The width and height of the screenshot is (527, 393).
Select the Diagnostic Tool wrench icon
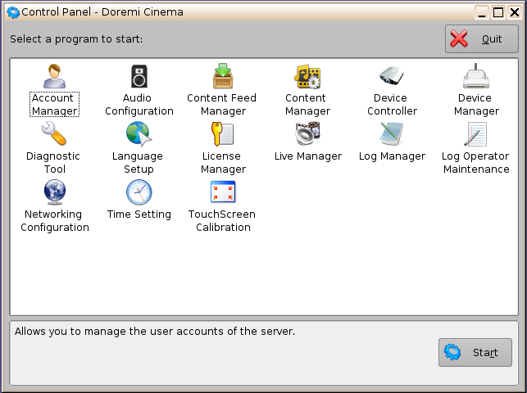click(53, 133)
